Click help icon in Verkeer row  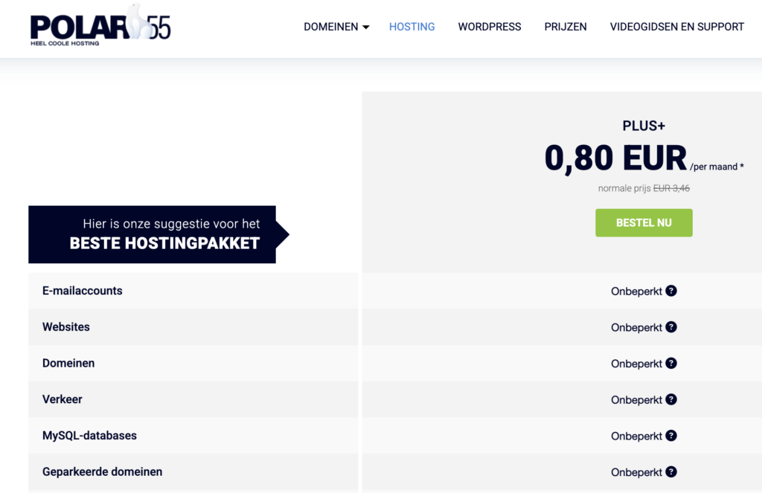click(671, 400)
